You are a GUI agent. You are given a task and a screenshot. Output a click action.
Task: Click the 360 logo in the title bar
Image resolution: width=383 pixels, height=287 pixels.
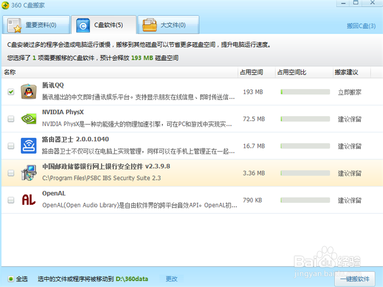click(6, 5)
